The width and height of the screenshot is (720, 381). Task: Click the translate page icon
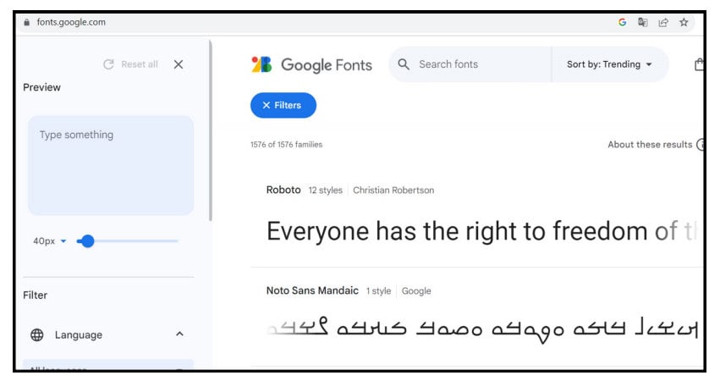pos(643,23)
